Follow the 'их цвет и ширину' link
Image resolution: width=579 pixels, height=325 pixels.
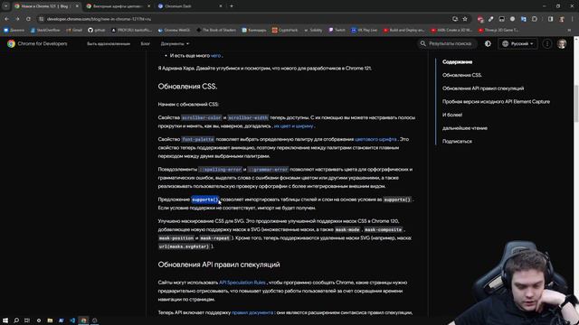tap(293, 126)
